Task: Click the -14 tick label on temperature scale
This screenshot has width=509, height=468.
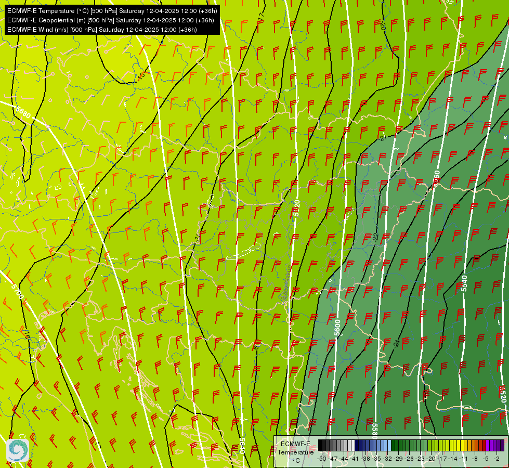Action: [x=453, y=459]
